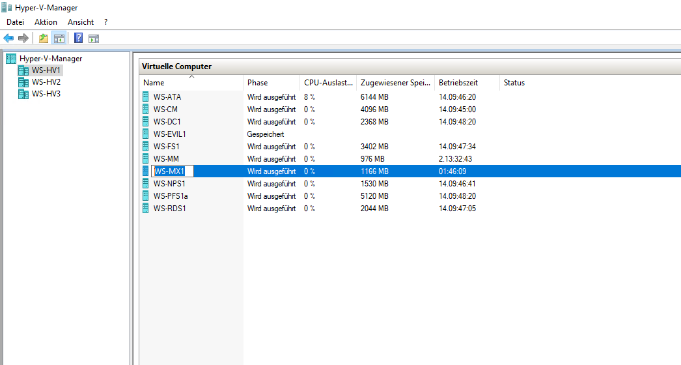Image resolution: width=681 pixels, height=365 pixels.
Task: Click the VM icon beside WS-RDS1
Action: point(146,209)
